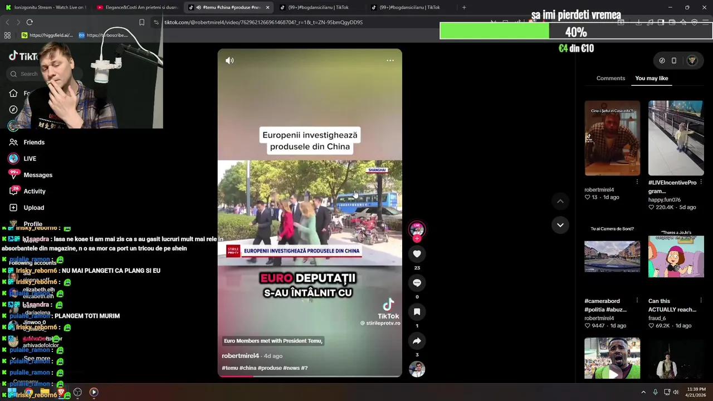Screen dimensions: 713x401
Task: Open the creator's LIVE avatar beside the video
Action: 417,229
